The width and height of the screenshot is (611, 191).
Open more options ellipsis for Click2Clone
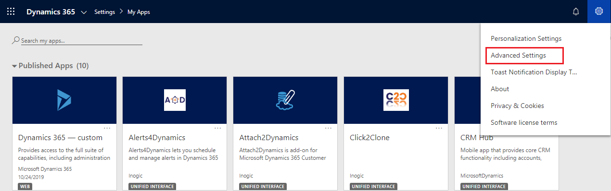[439, 128]
